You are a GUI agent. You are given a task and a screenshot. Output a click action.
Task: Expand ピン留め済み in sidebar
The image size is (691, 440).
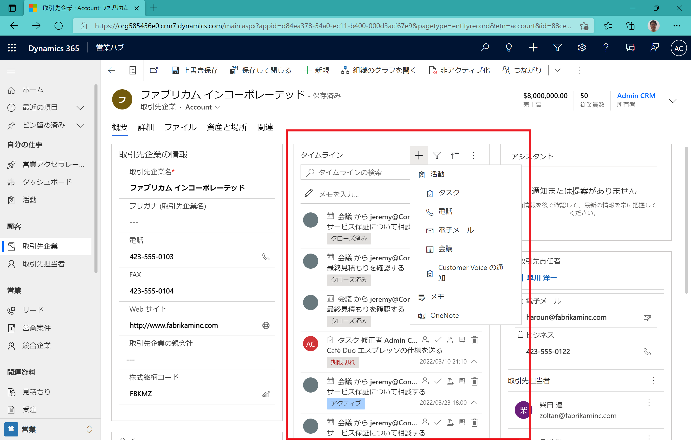click(80, 125)
